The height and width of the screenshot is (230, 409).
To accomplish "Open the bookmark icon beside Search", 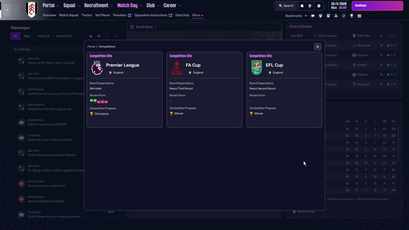I will click(x=302, y=6).
